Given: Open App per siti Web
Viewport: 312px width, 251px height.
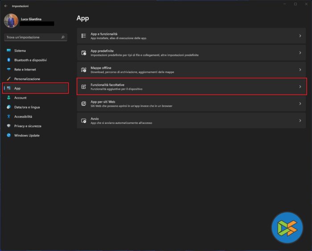Looking at the screenshot, I should click(187, 104).
